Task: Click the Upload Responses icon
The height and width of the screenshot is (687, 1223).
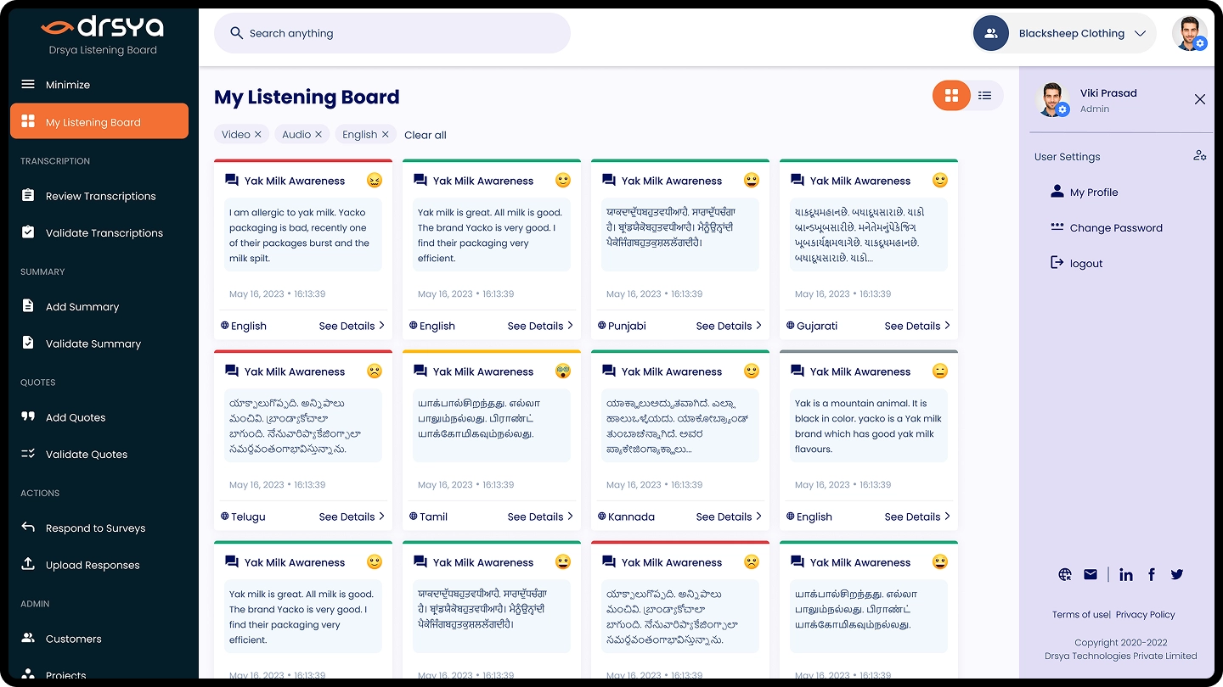Action: 28,564
